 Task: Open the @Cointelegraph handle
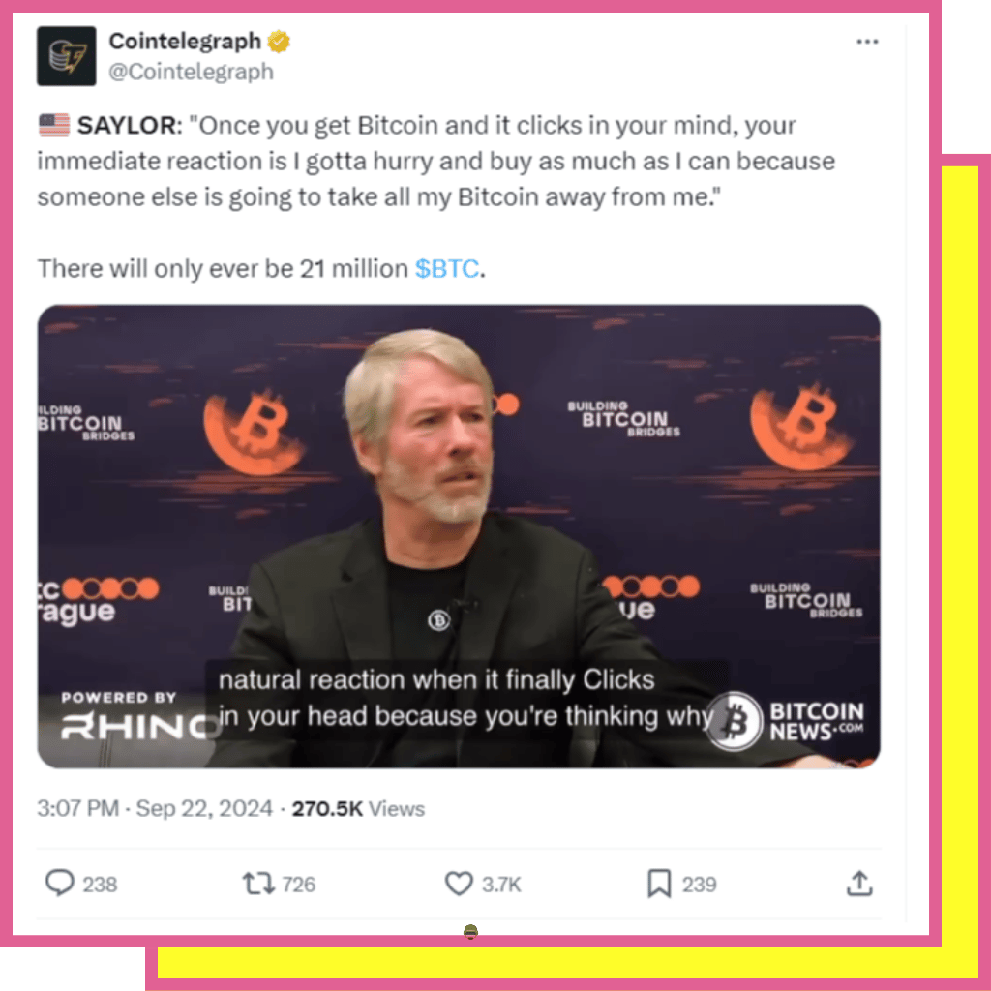[x=191, y=72]
